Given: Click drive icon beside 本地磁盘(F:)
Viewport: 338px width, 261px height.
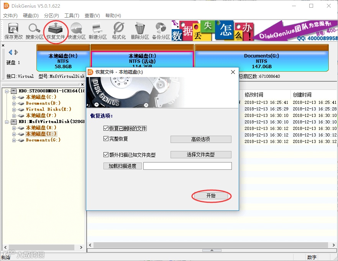Looking at the screenshot, I should point(21,116).
